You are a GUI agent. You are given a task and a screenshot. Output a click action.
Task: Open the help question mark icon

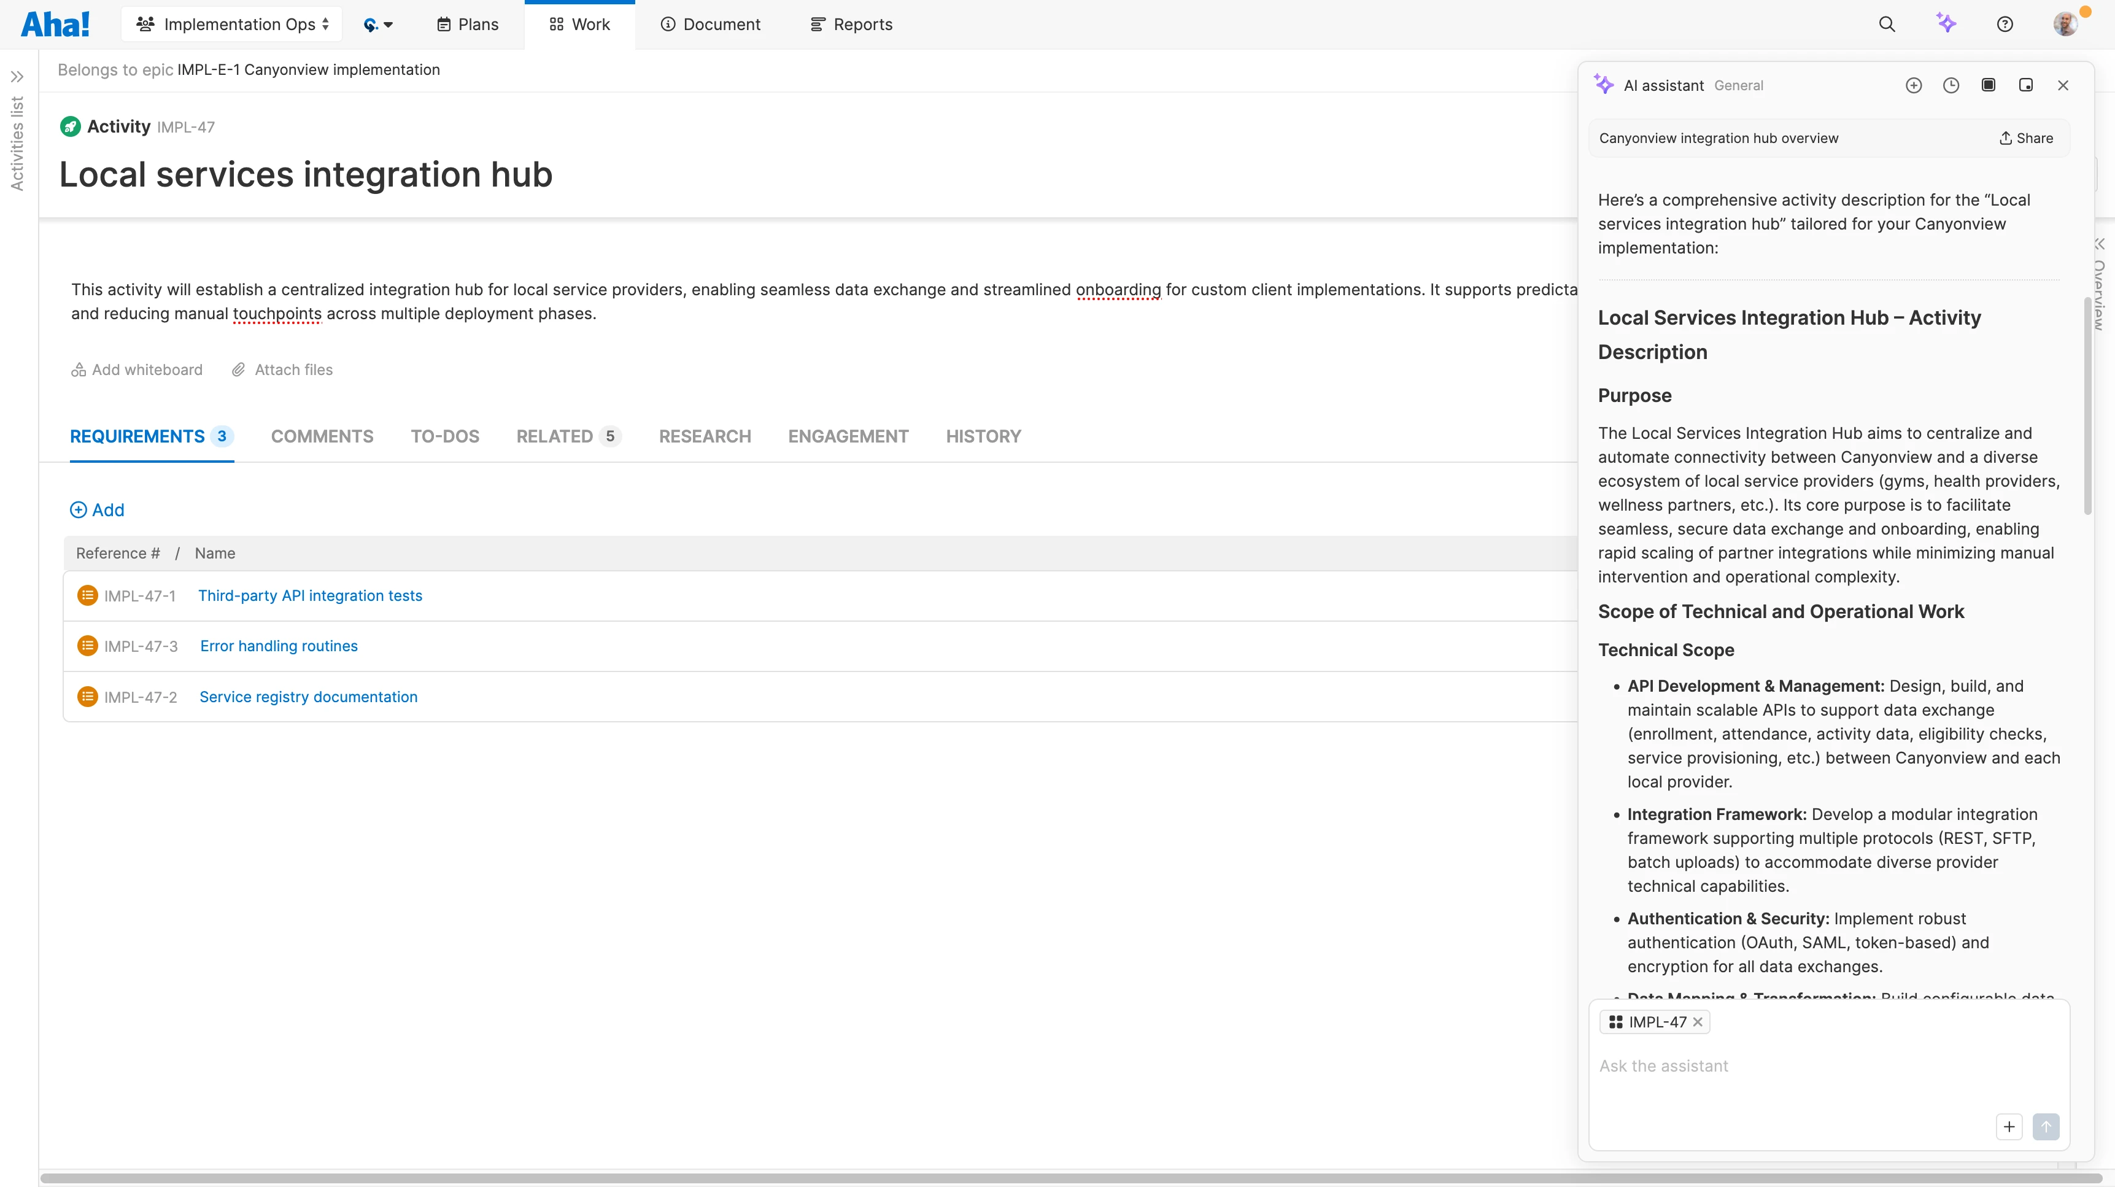coord(2004,25)
